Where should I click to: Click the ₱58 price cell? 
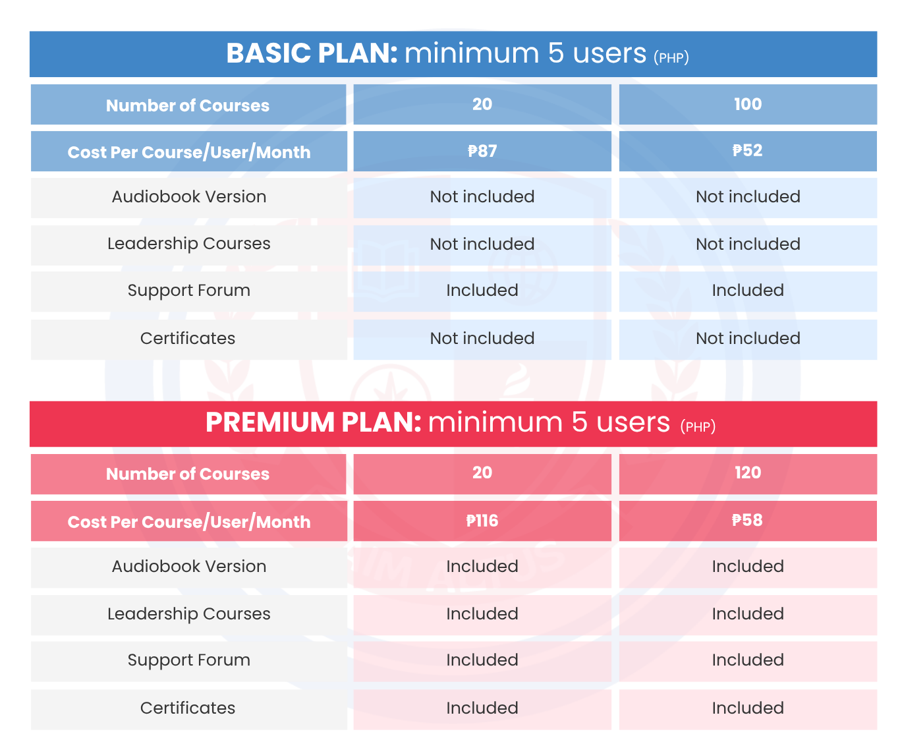[748, 521]
